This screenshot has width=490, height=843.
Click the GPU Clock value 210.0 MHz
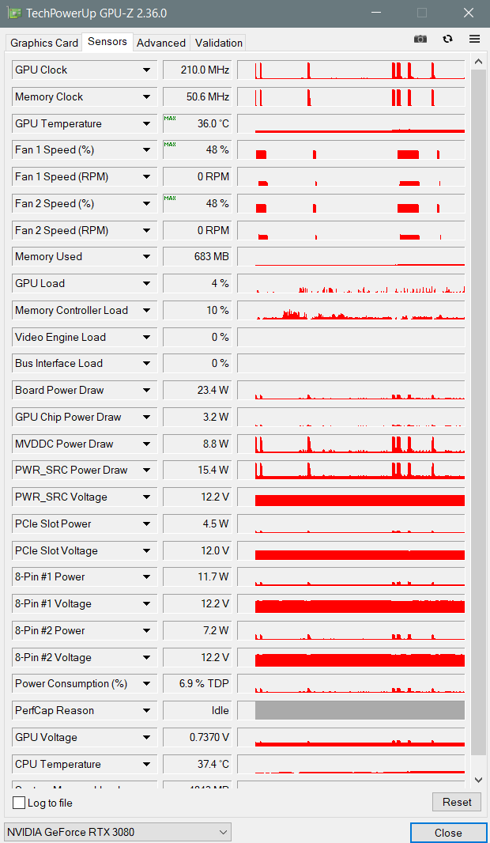[x=197, y=70]
